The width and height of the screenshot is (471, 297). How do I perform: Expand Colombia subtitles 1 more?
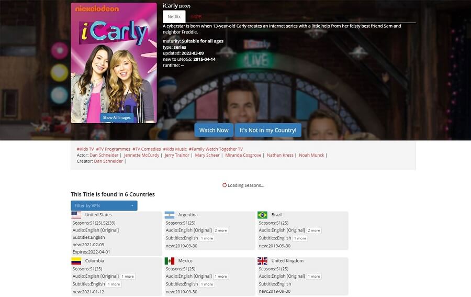(114, 284)
